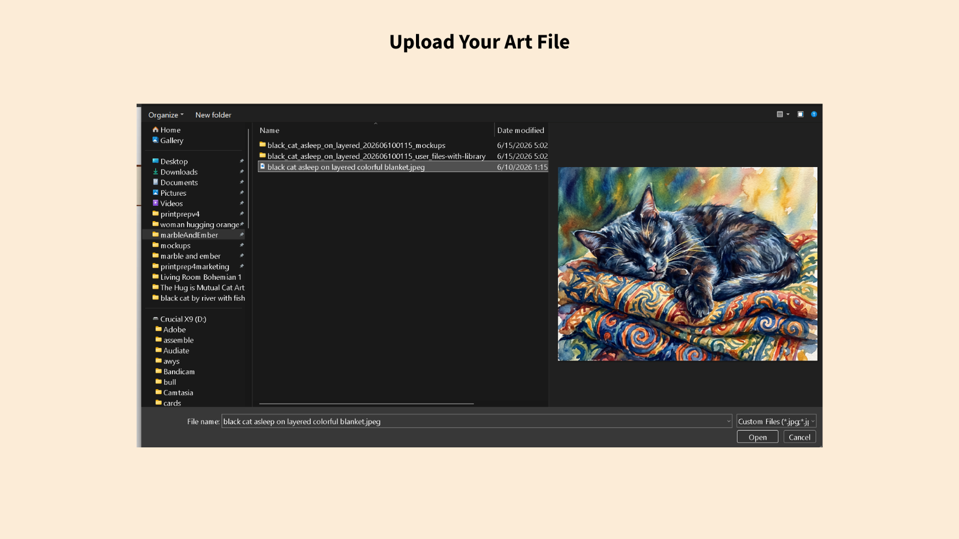959x539 pixels.
Task: Open the Camtasia folder
Action: point(178,393)
